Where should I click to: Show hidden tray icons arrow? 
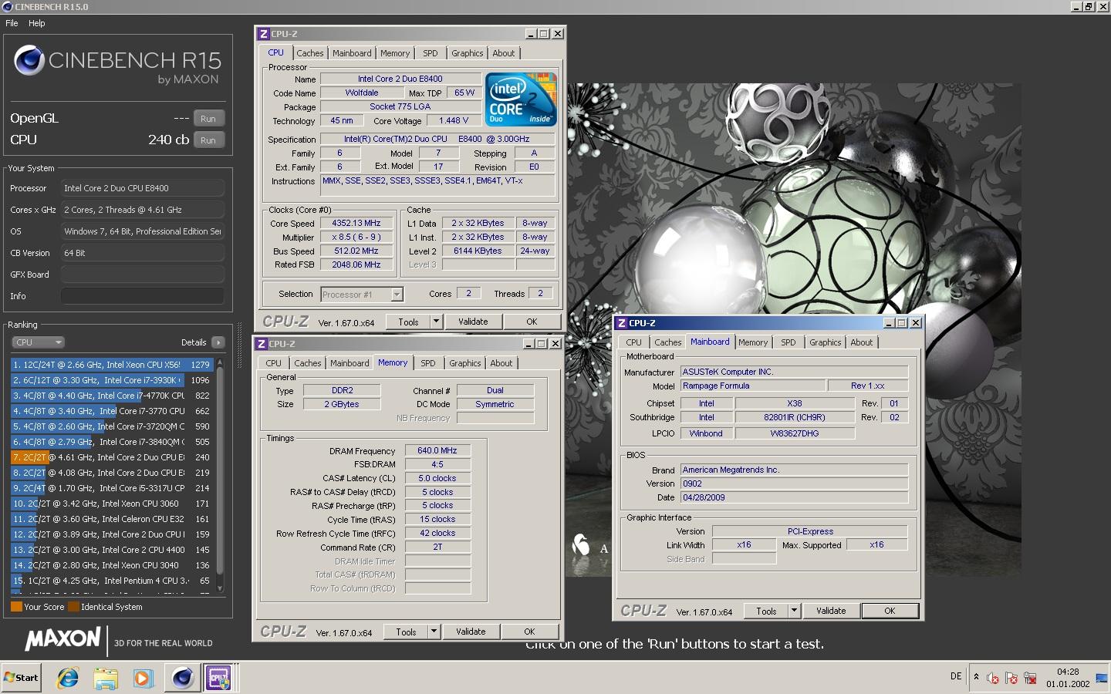click(976, 677)
